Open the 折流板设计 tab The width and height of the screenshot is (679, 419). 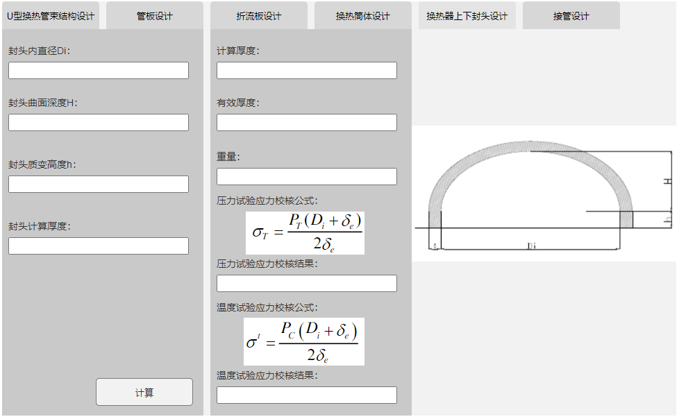click(259, 15)
